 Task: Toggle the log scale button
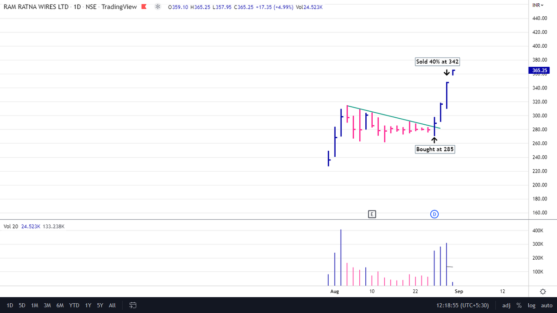pyautogui.click(x=531, y=306)
